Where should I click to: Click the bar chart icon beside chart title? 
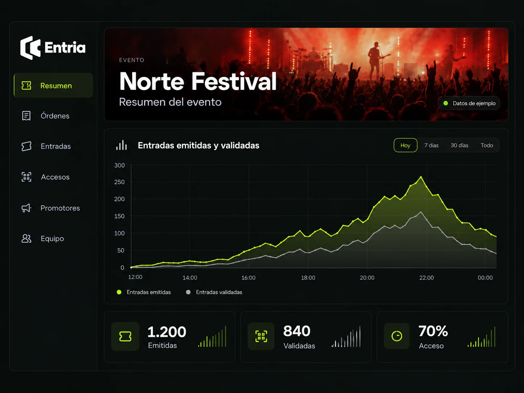(122, 145)
